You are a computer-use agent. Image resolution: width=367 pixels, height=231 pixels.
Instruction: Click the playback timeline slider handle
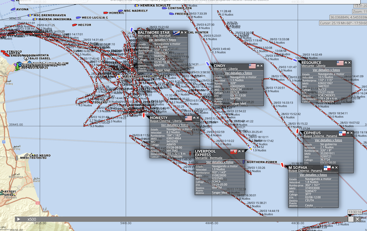351,219
